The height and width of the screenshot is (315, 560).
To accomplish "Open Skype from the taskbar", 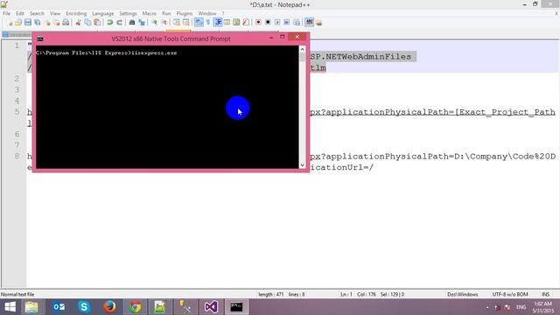I will 84,307.
